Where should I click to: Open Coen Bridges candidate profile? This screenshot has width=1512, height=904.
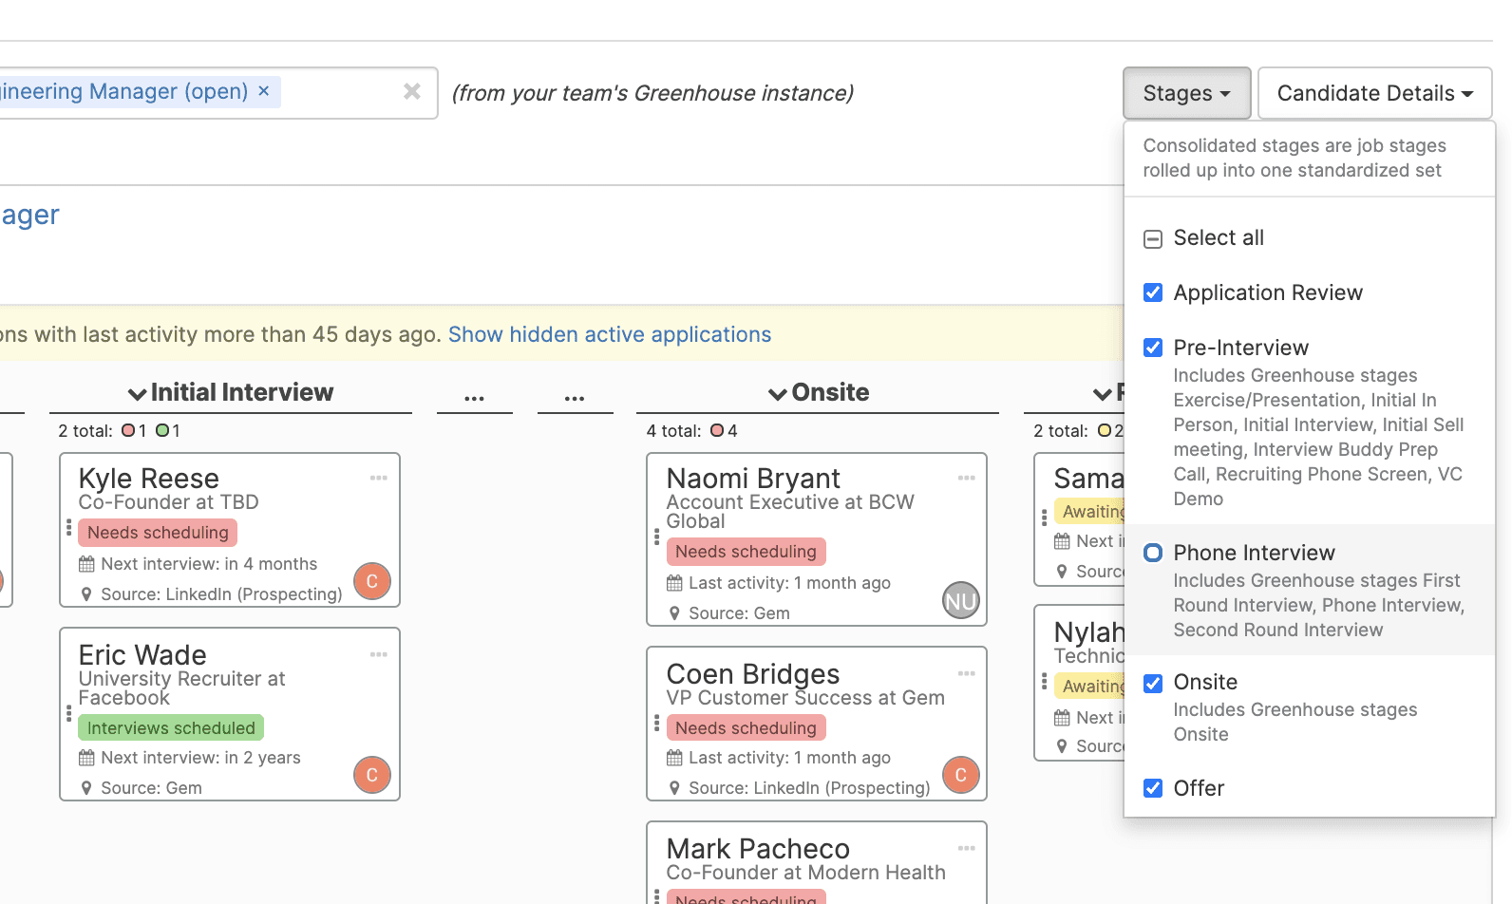coord(752,674)
